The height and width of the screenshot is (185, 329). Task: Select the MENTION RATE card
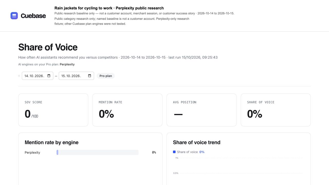click(x=127, y=110)
